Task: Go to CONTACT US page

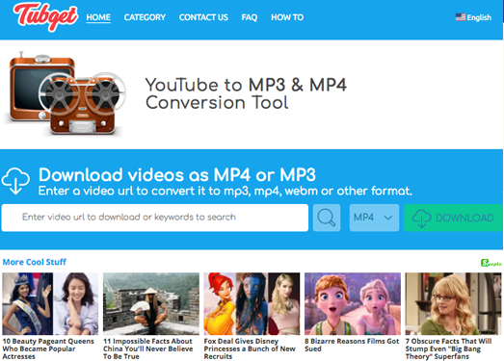Action: (x=203, y=17)
